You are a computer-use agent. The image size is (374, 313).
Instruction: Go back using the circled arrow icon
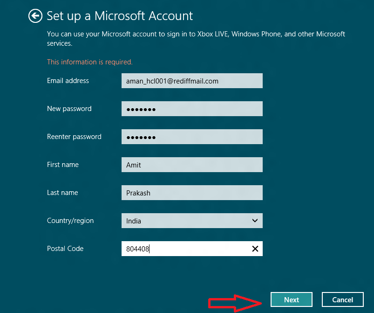(x=35, y=16)
